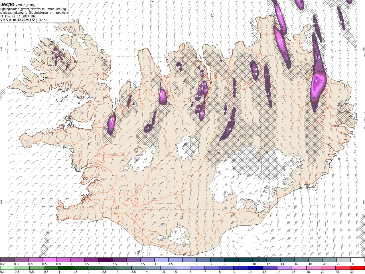Select the upper legend swatch labeled 2.5
This screenshot has height=274, width=365.
[119, 260]
